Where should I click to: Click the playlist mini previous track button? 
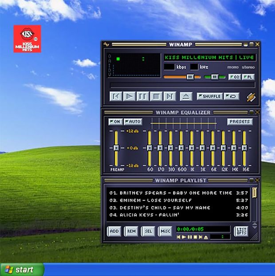point(178,237)
